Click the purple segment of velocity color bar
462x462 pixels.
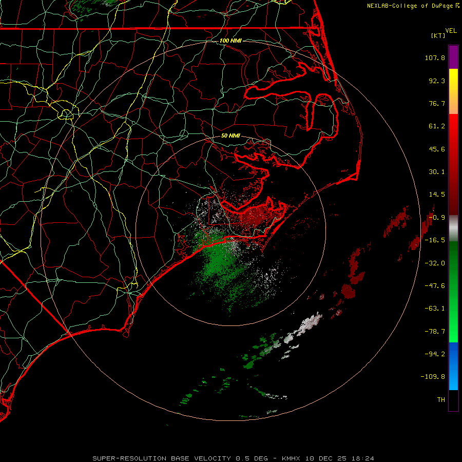click(453, 57)
